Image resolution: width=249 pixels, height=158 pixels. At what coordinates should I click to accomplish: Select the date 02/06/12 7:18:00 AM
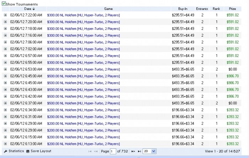[26, 28]
